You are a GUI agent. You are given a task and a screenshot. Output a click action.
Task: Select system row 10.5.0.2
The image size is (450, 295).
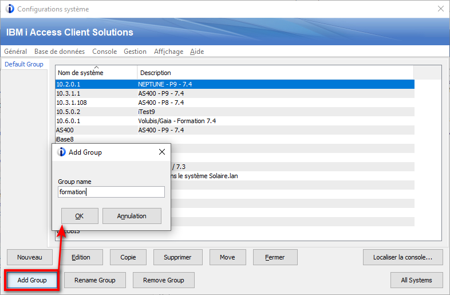[x=235, y=112]
